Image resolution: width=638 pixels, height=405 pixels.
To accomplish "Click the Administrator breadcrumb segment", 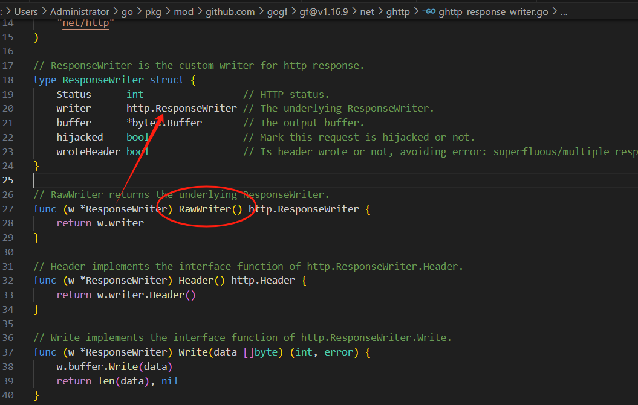I will tap(79, 12).
